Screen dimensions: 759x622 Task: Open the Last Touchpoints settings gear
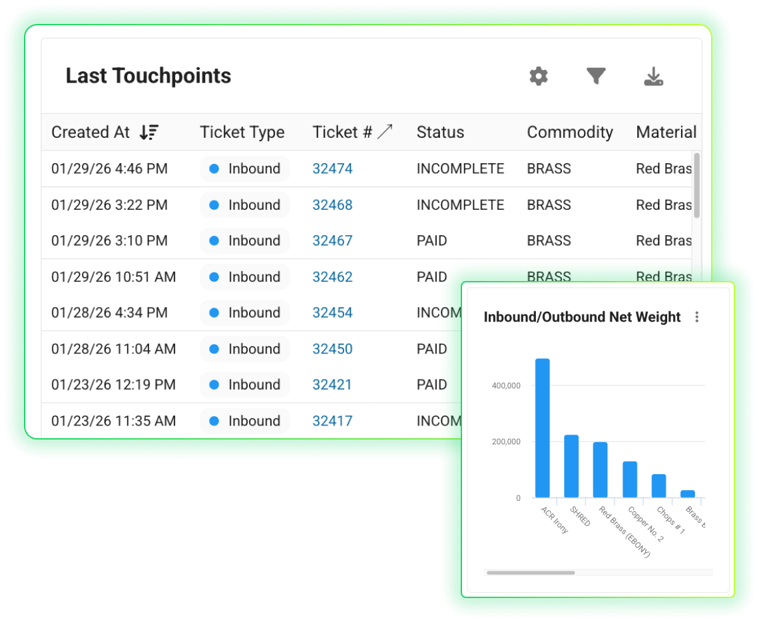tap(538, 77)
